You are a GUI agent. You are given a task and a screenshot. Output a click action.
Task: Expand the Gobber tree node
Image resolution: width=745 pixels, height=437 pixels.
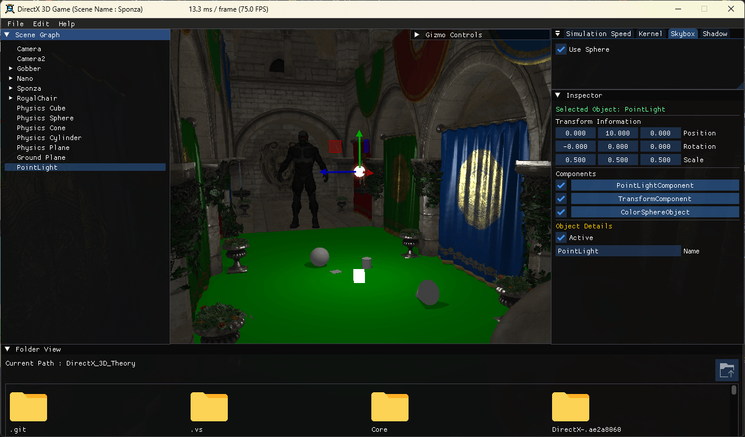pyautogui.click(x=10, y=69)
